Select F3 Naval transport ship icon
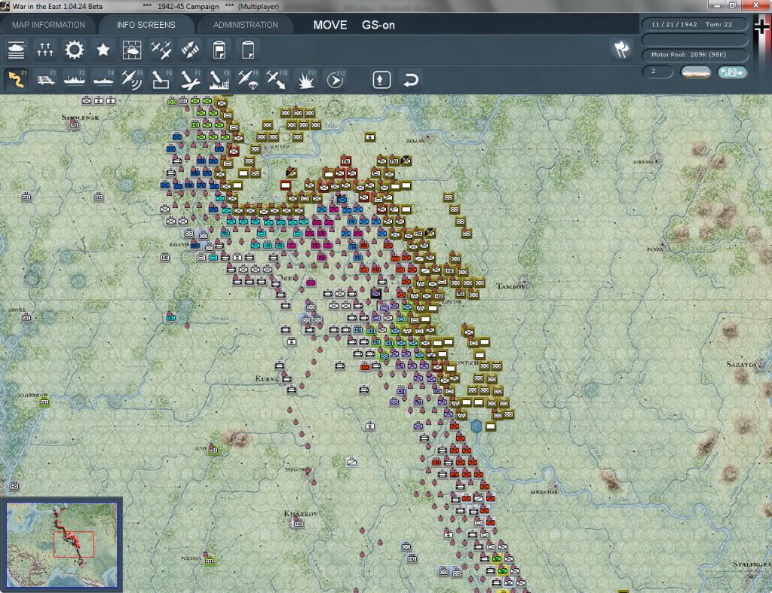The image size is (772, 593). [75, 79]
